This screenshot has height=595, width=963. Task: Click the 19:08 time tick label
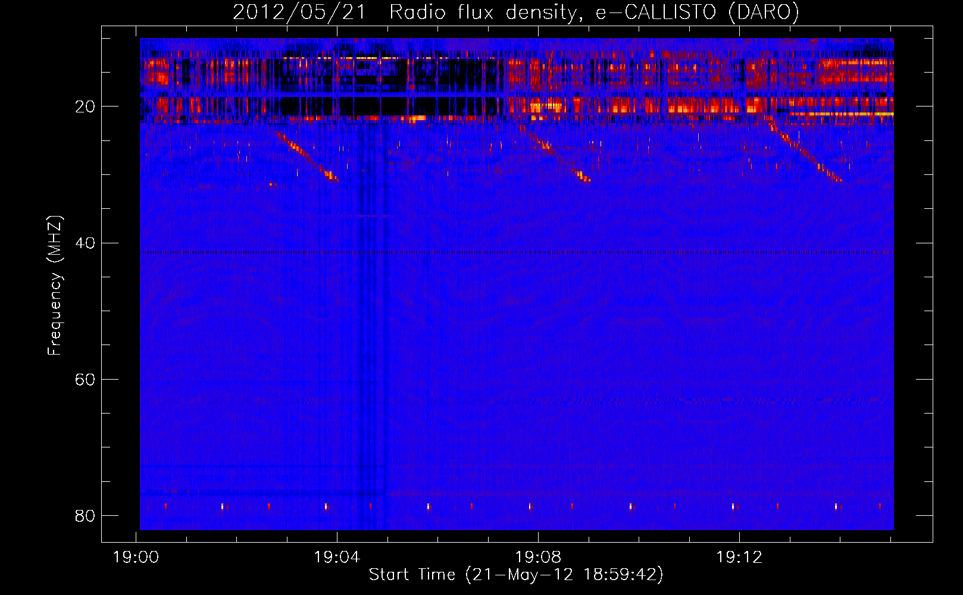click(x=538, y=558)
